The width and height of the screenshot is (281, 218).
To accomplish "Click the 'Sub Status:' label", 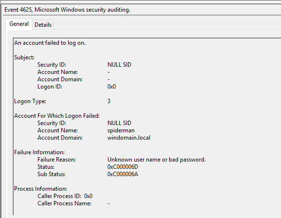I will pyautogui.click(x=52, y=174).
